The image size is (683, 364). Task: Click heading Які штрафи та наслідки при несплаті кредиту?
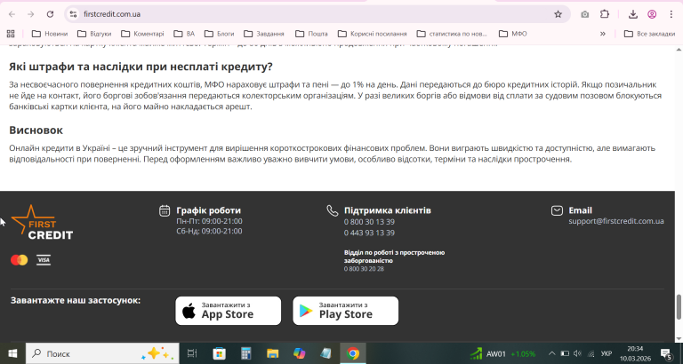(x=141, y=67)
